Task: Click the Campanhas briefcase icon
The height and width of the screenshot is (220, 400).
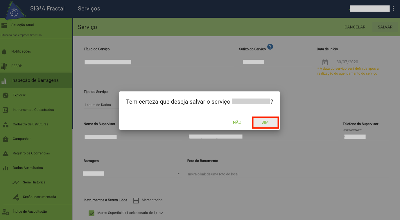Action: (6, 139)
